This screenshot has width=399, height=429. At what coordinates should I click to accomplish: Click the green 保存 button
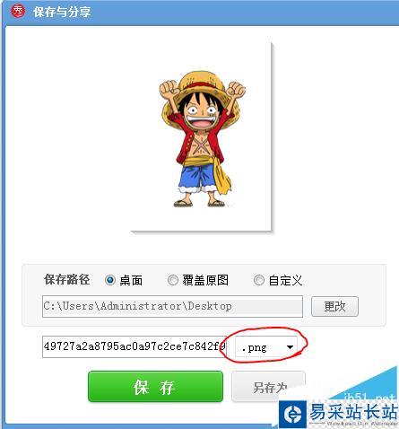(x=155, y=387)
